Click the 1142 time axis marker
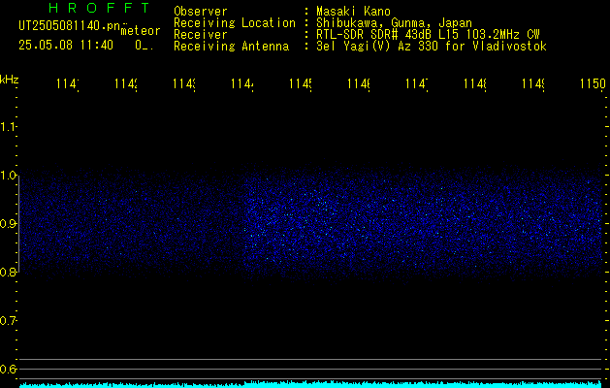 (126, 83)
